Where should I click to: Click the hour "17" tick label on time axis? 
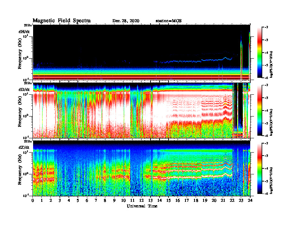187,201
